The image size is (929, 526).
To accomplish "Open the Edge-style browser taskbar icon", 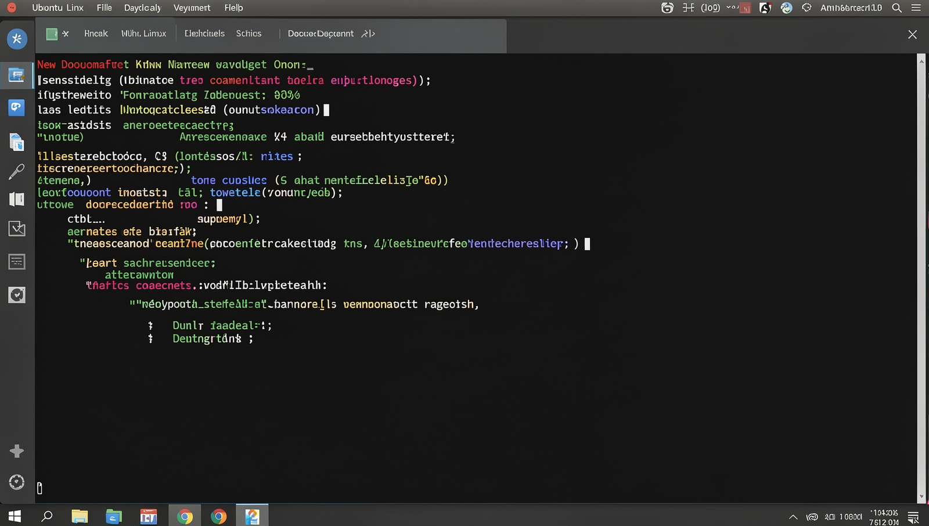I will pyautogui.click(x=114, y=516).
